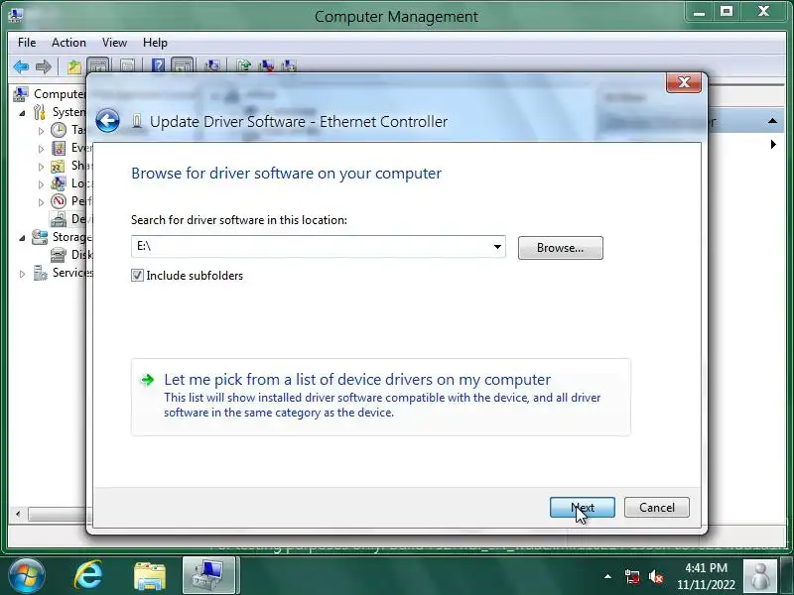Click the Next button
The image size is (794, 595).
[583, 508]
